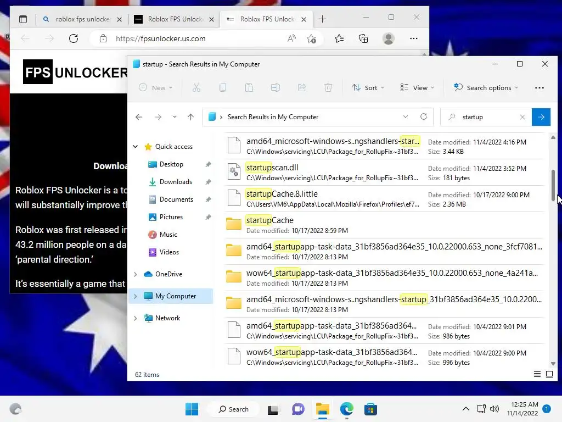562x422 pixels.
Task: Click the Rename icon in Explorer toolbar
Action: [276, 87]
